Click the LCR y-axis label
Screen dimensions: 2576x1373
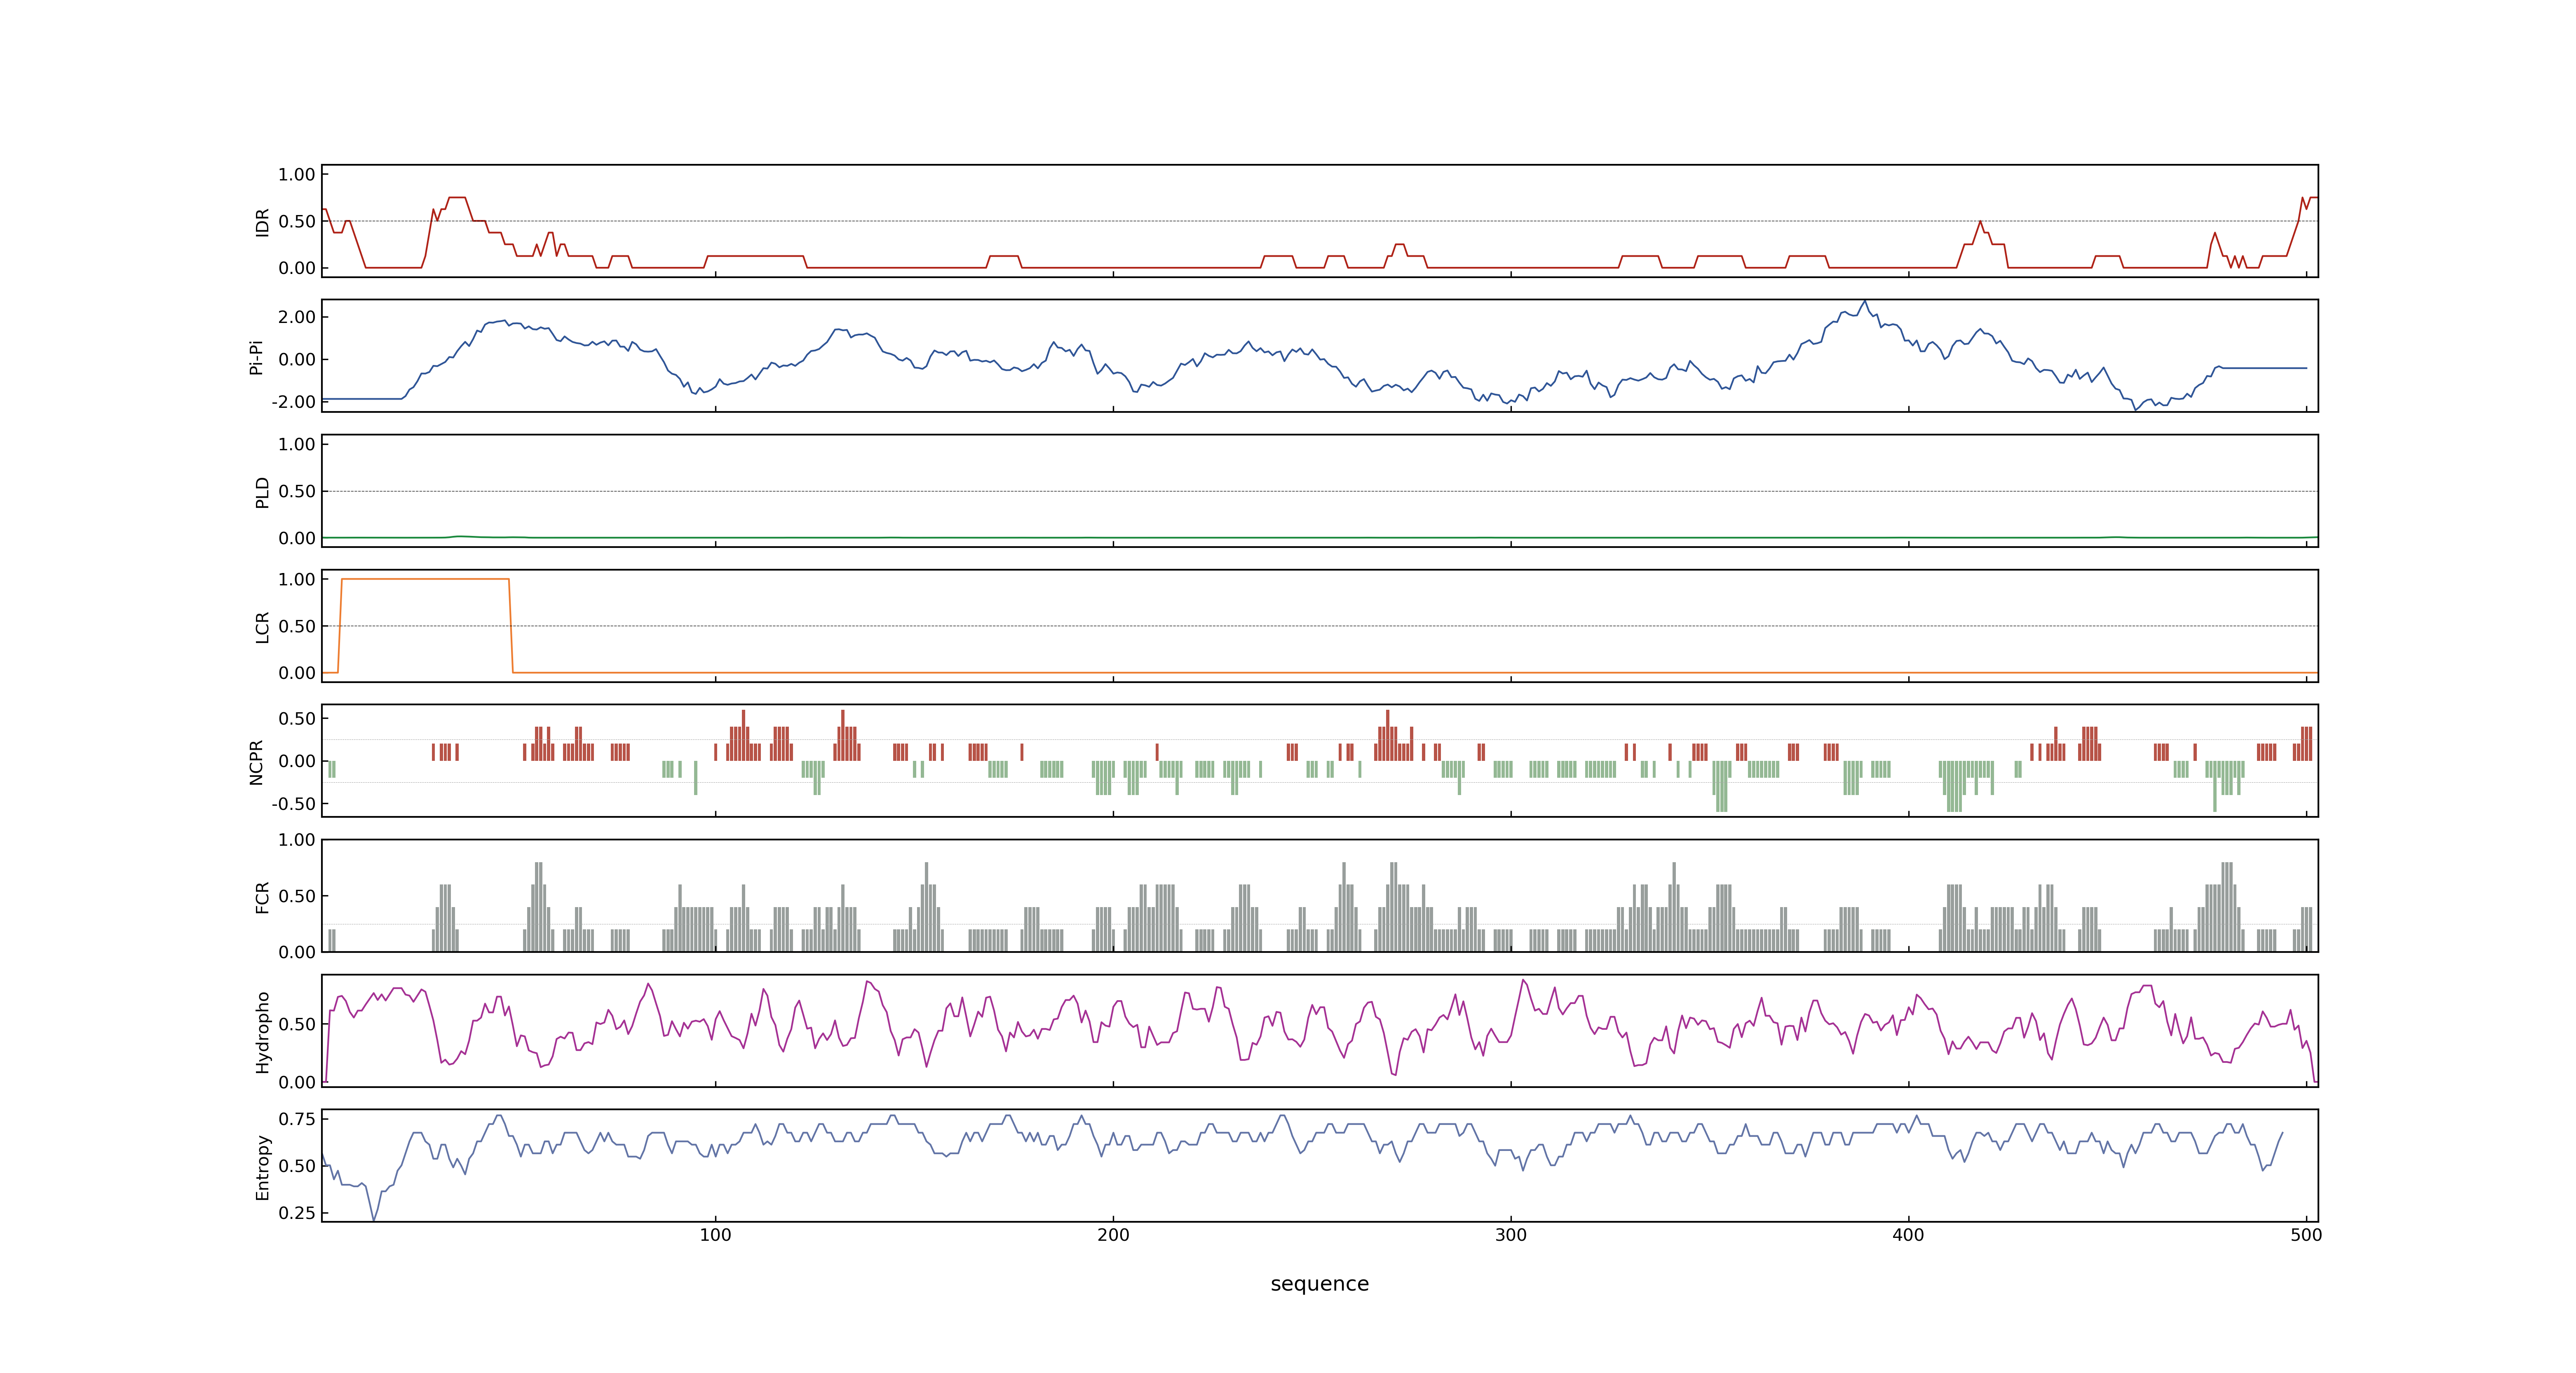pos(262,627)
